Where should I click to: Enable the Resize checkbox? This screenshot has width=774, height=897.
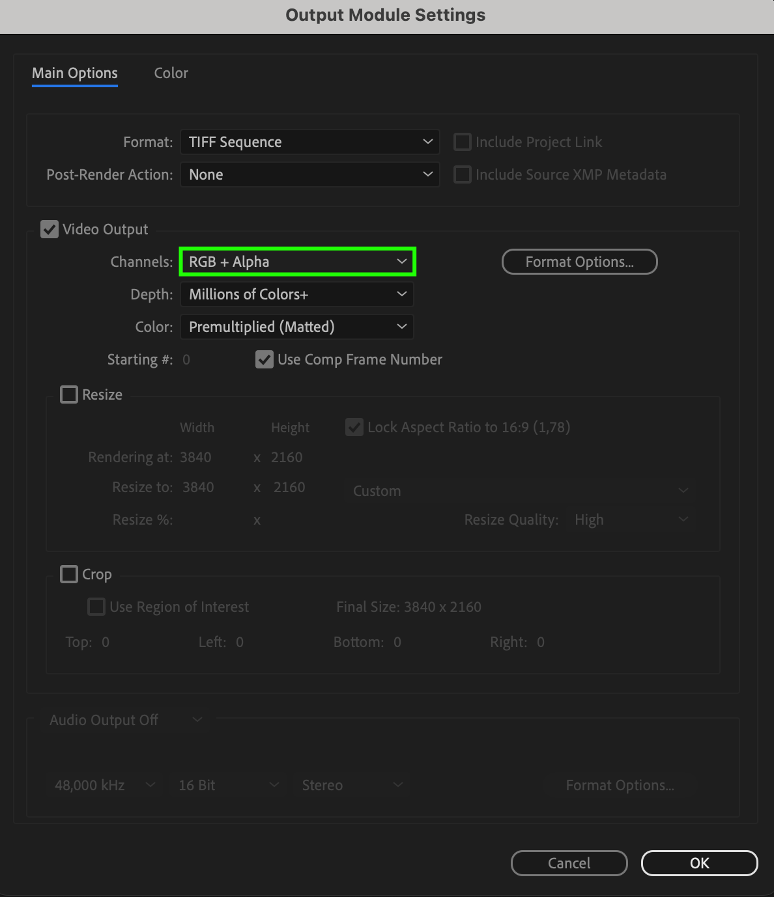click(69, 394)
